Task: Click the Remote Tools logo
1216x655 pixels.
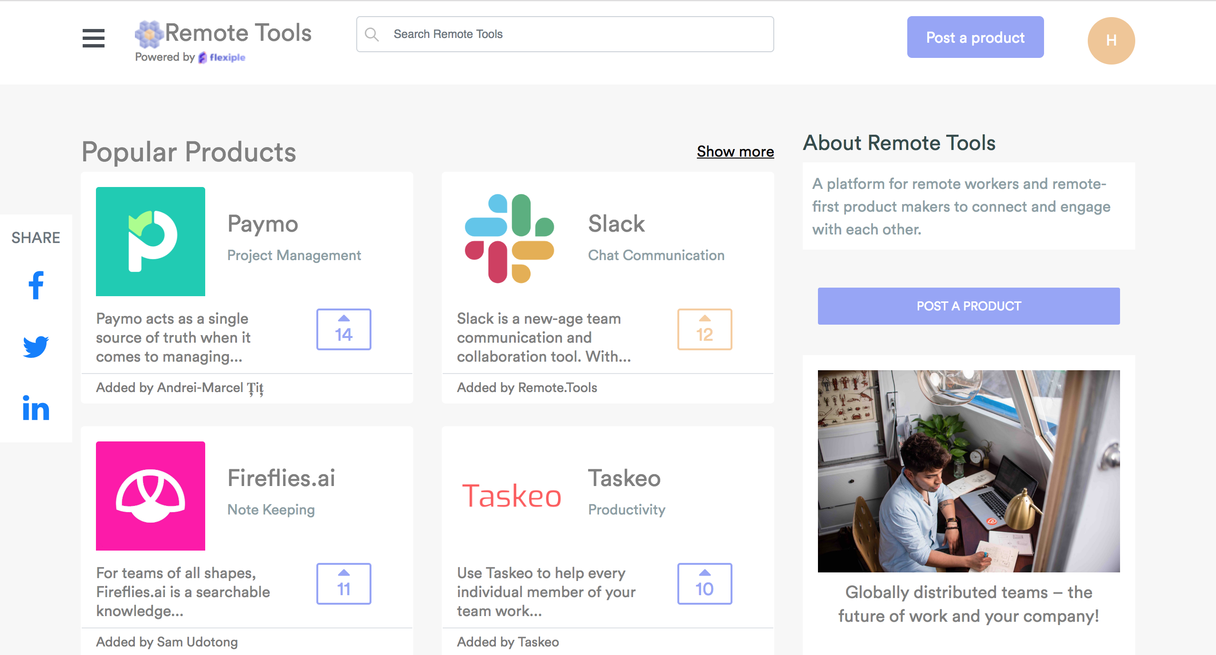Action: coord(223,34)
